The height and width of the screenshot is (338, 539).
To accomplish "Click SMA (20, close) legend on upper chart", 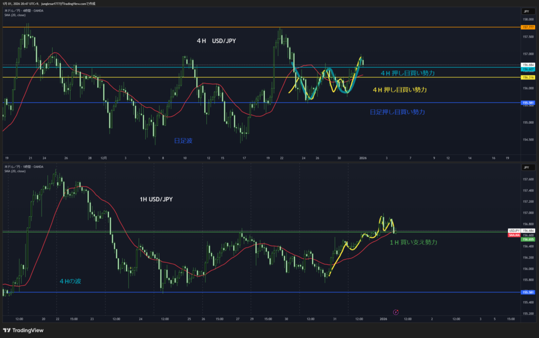I will coord(15,15).
